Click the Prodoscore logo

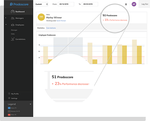19,4
